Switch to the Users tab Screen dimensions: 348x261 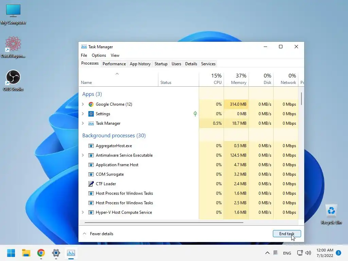click(x=176, y=64)
